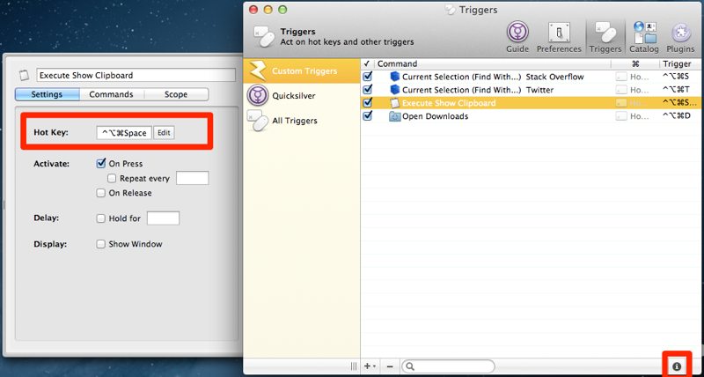
Task: Click the remove trigger minus button
Action: coord(389,366)
